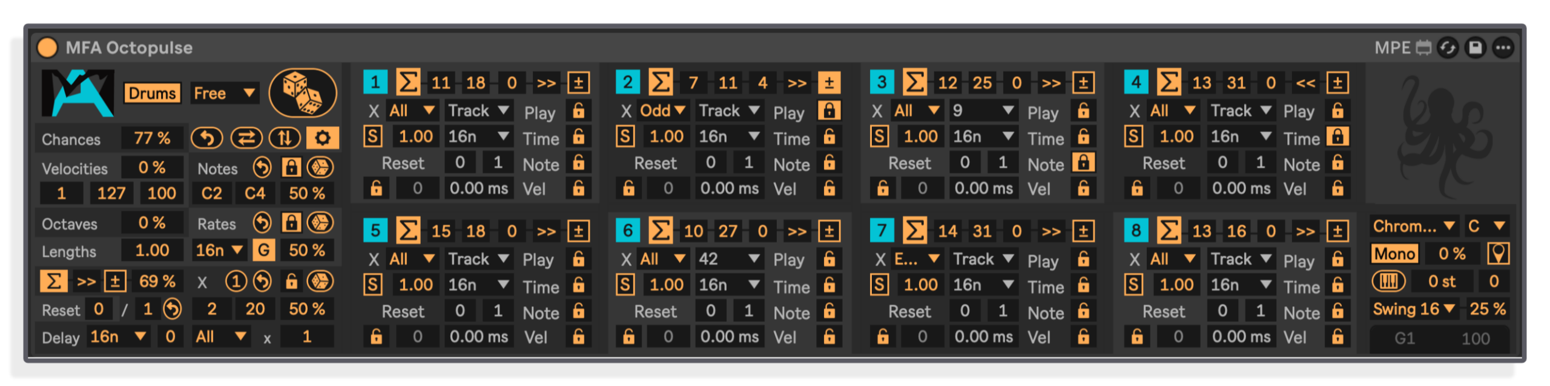
Task: Open the orange gear settings icon
Action: pyautogui.click(x=323, y=138)
